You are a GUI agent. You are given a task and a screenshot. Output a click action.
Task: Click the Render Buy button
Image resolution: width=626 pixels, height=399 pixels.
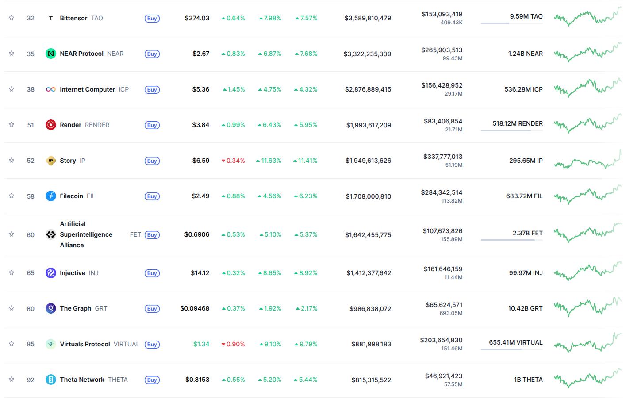[x=152, y=125]
